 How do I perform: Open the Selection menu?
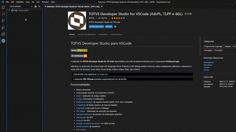pos(20,2)
